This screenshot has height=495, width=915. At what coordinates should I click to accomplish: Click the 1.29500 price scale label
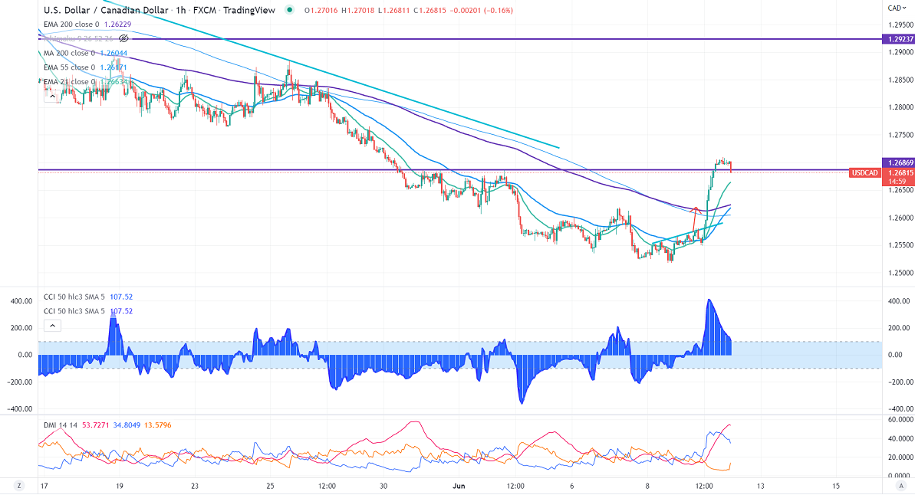pos(900,25)
